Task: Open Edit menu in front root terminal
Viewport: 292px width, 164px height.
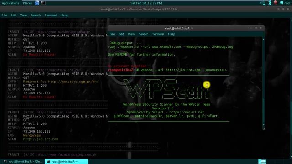Action: pyautogui.click(x=121, y=34)
